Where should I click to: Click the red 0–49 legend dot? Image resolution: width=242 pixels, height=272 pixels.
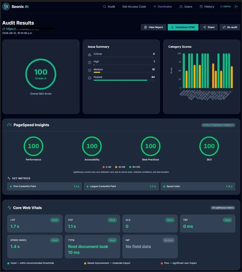coord(103,167)
